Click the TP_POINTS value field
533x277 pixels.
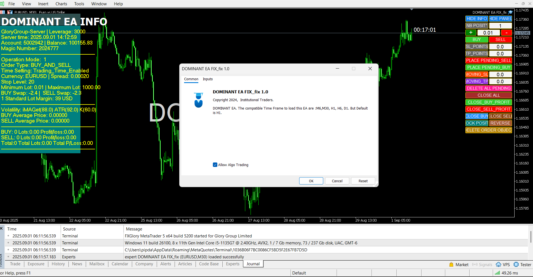(x=501, y=54)
